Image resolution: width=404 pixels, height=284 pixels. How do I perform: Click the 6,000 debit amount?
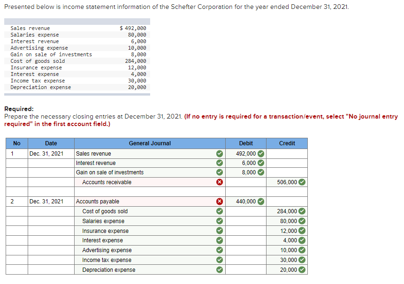(x=249, y=163)
